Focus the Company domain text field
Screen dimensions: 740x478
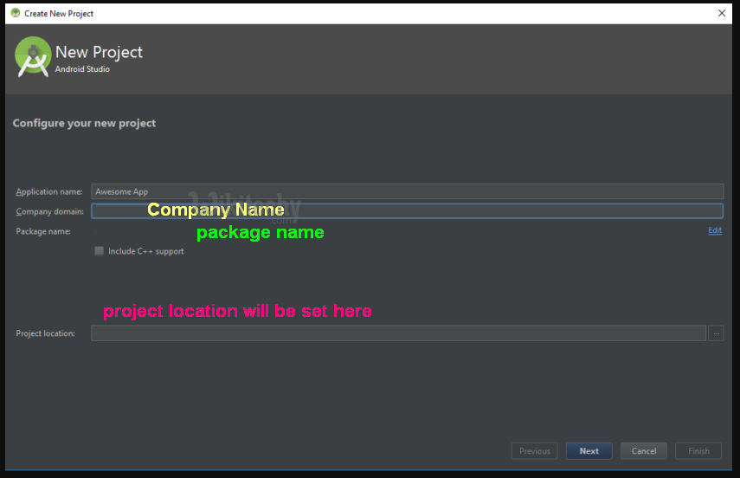tap(407, 210)
